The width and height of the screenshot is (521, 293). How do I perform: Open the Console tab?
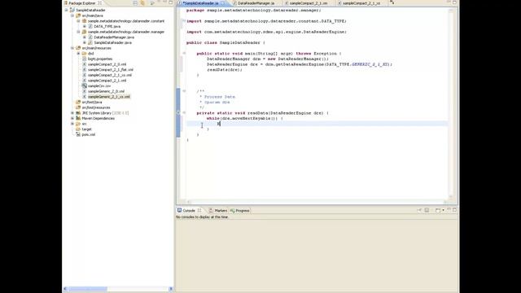(x=189, y=211)
